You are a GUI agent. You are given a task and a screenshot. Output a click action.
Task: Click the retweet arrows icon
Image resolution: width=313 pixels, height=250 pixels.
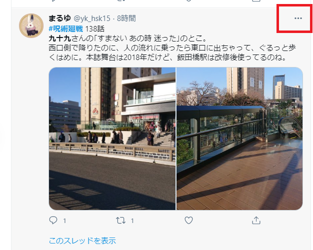pyautogui.click(x=121, y=220)
